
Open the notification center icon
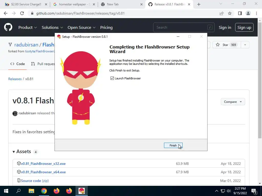[254, 191]
